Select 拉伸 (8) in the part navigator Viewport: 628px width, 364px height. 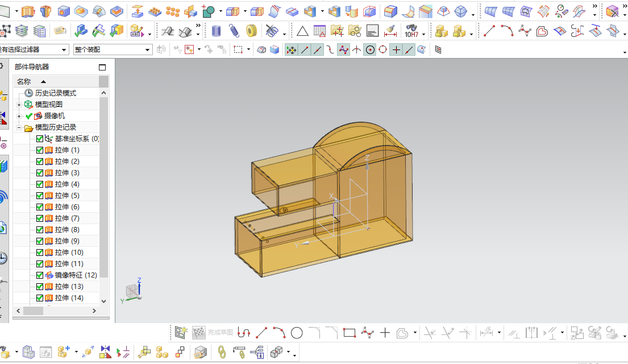click(x=67, y=230)
